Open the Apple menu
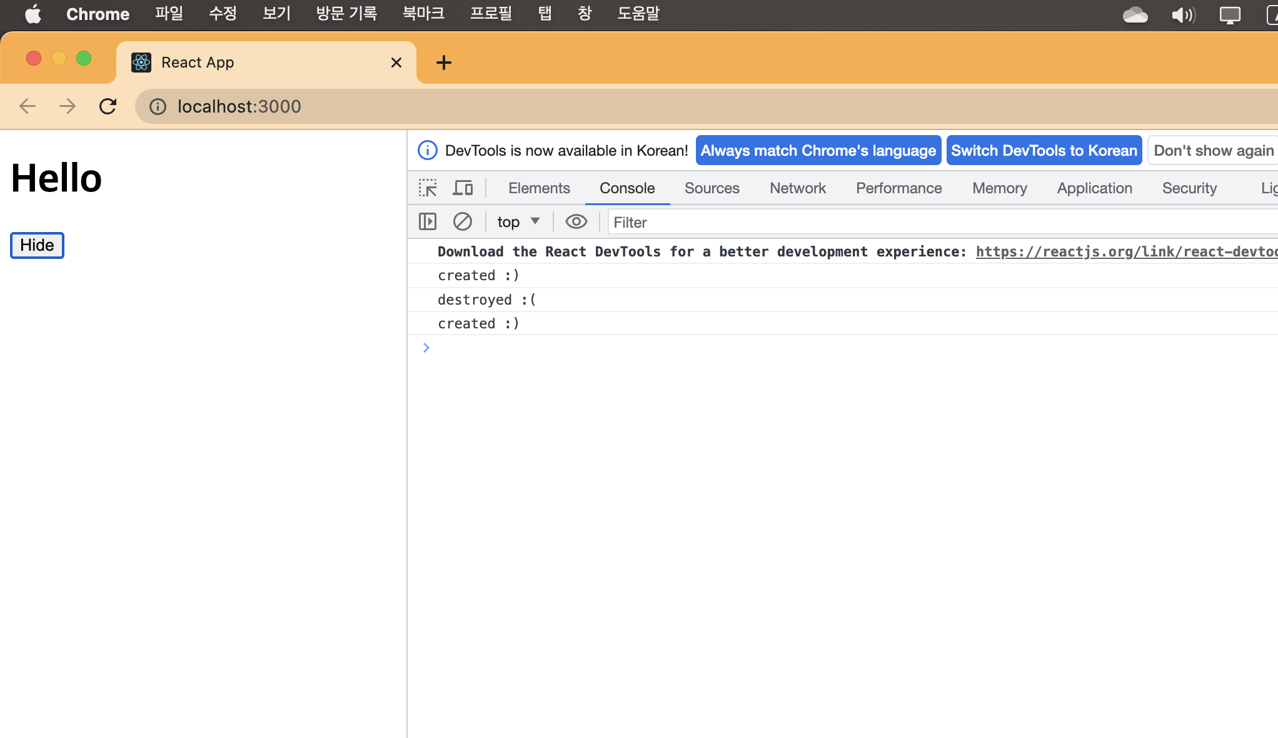Viewport: 1278px width, 738px height. 33,14
